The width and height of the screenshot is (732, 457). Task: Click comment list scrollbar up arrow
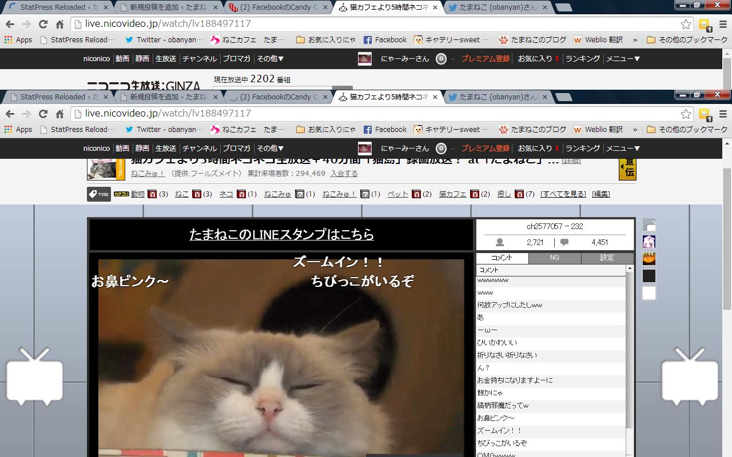630,268
